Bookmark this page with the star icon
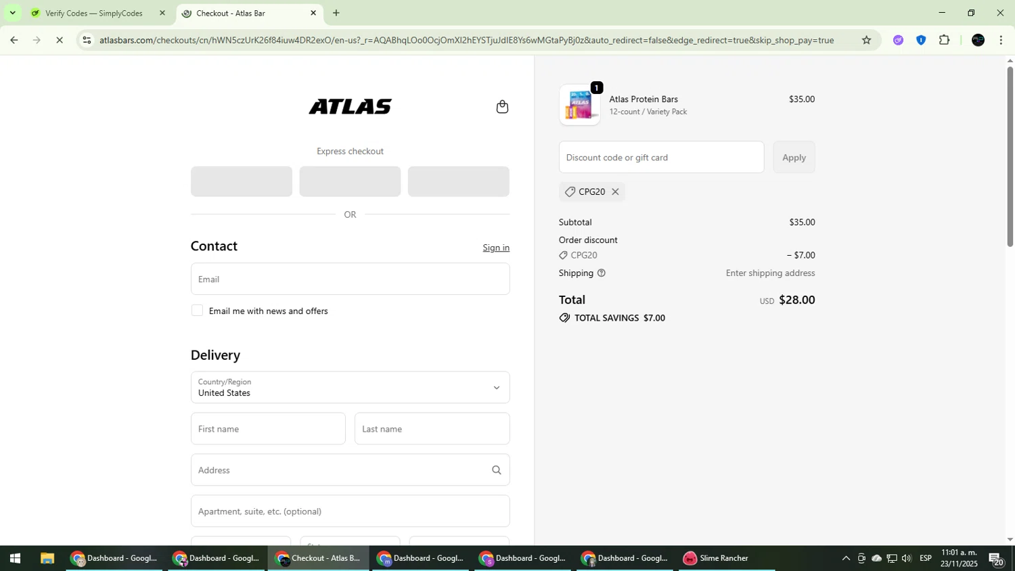The image size is (1015, 571). 866,40
